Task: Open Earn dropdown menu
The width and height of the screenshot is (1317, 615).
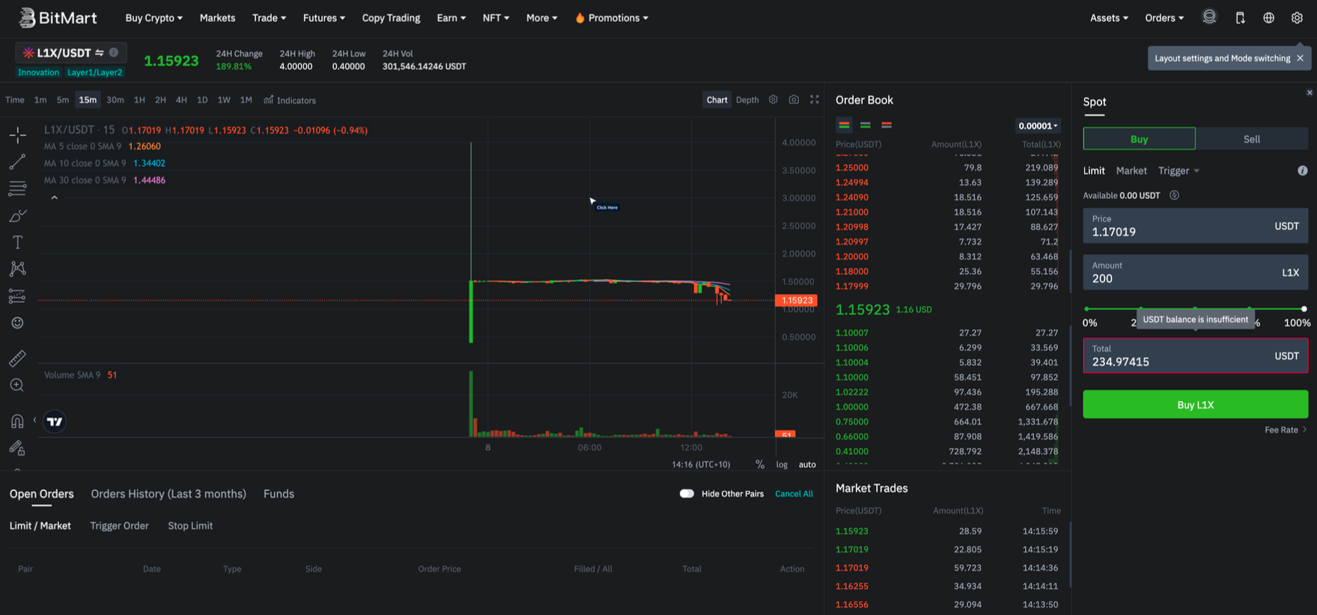Action: pos(451,18)
